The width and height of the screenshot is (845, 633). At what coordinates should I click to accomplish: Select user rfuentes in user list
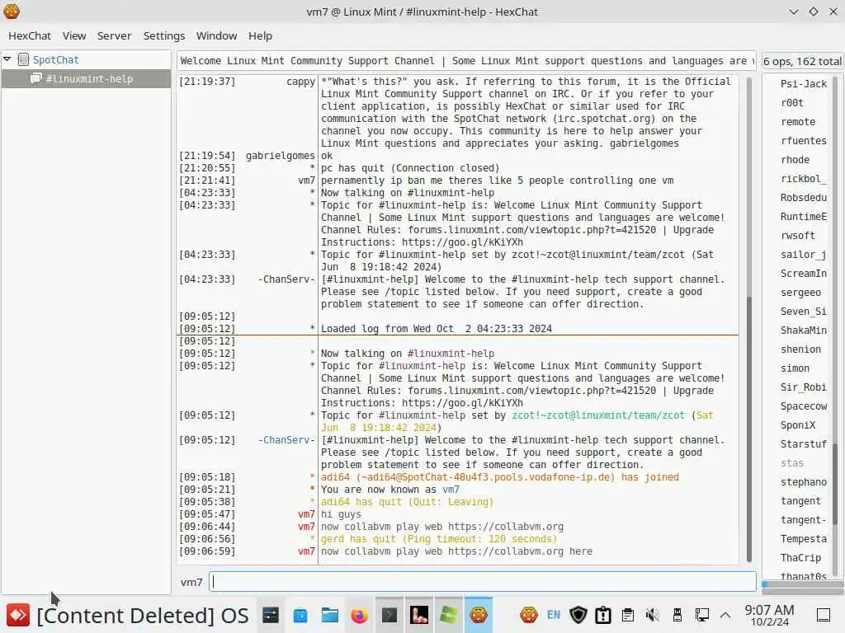coord(803,140)
